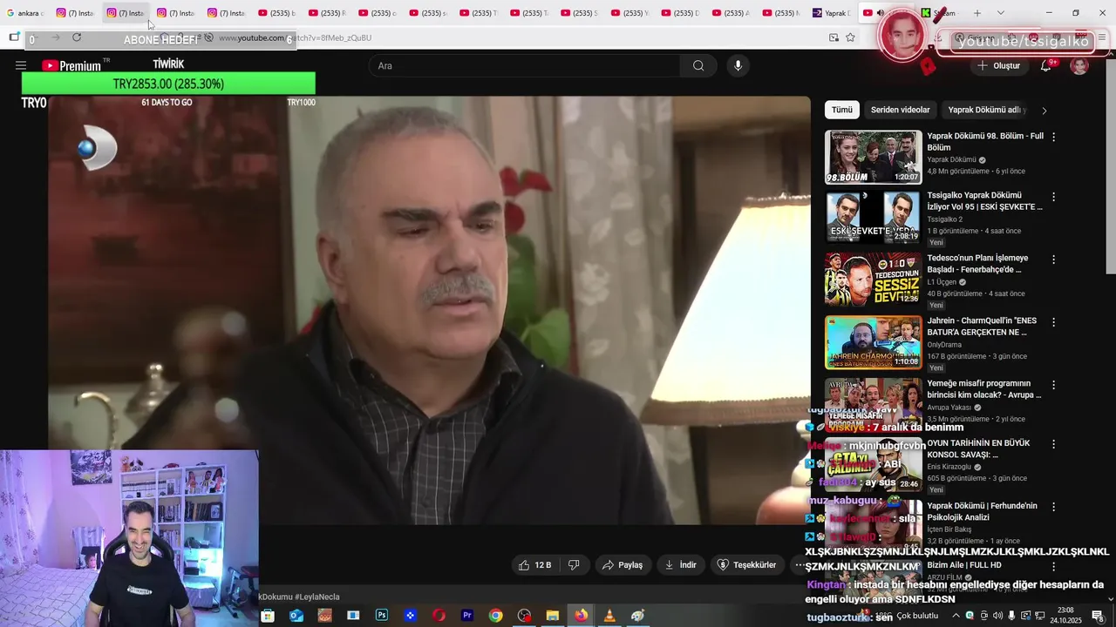
Task: Open Microsoft Store from the taskbar
Action: (x=268, y=616)
